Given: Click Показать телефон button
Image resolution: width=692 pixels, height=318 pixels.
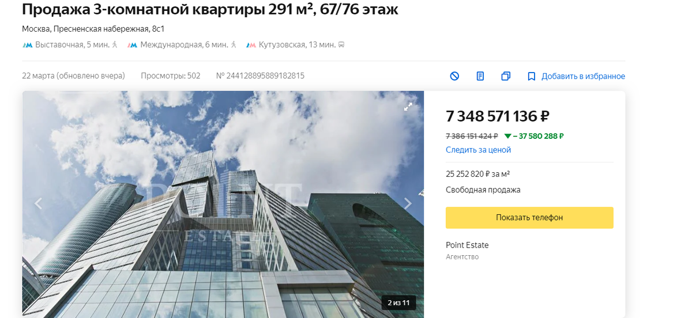Looking at the screenshot, I should tap(529, 218).
